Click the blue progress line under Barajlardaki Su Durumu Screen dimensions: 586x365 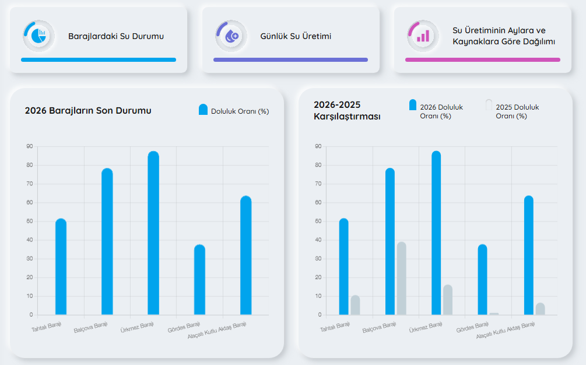[x=99, y=60]
